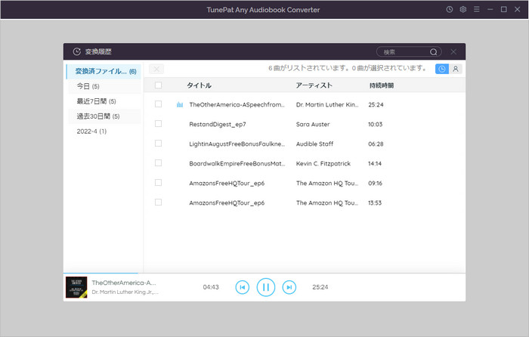Open settings gear in title bar

click(462, 10)
